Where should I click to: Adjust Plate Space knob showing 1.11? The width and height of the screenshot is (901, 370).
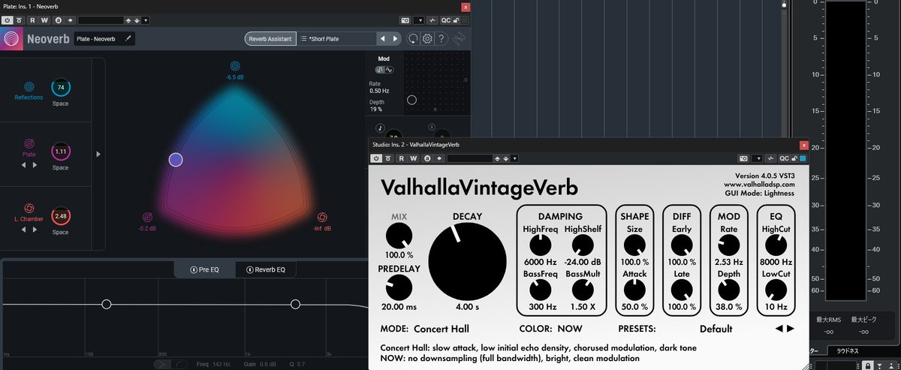click(x=60, y=152)
